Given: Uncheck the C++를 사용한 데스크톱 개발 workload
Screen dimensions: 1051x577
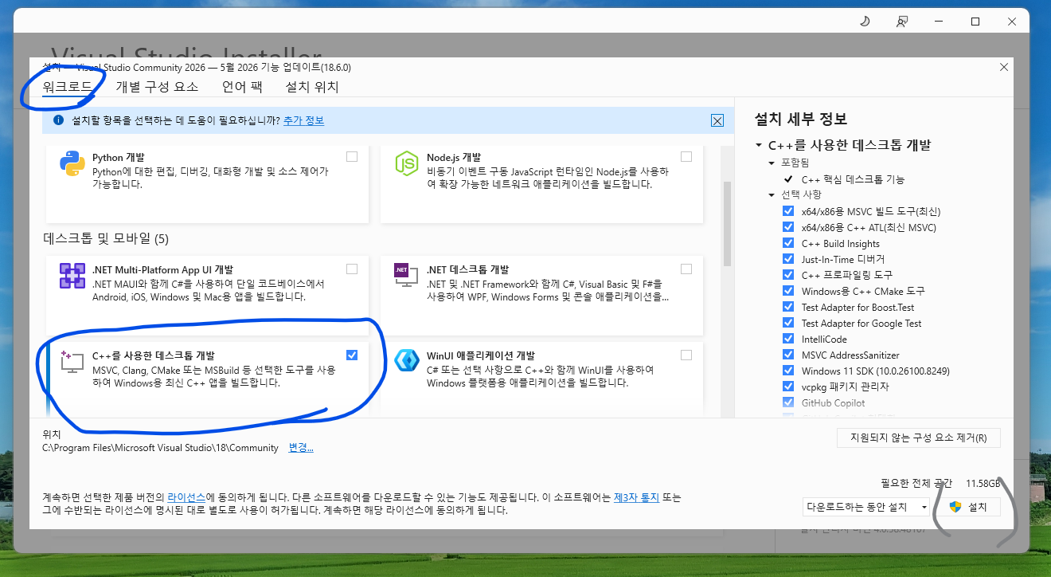Looking at the screenshot, I should (352, 355).
